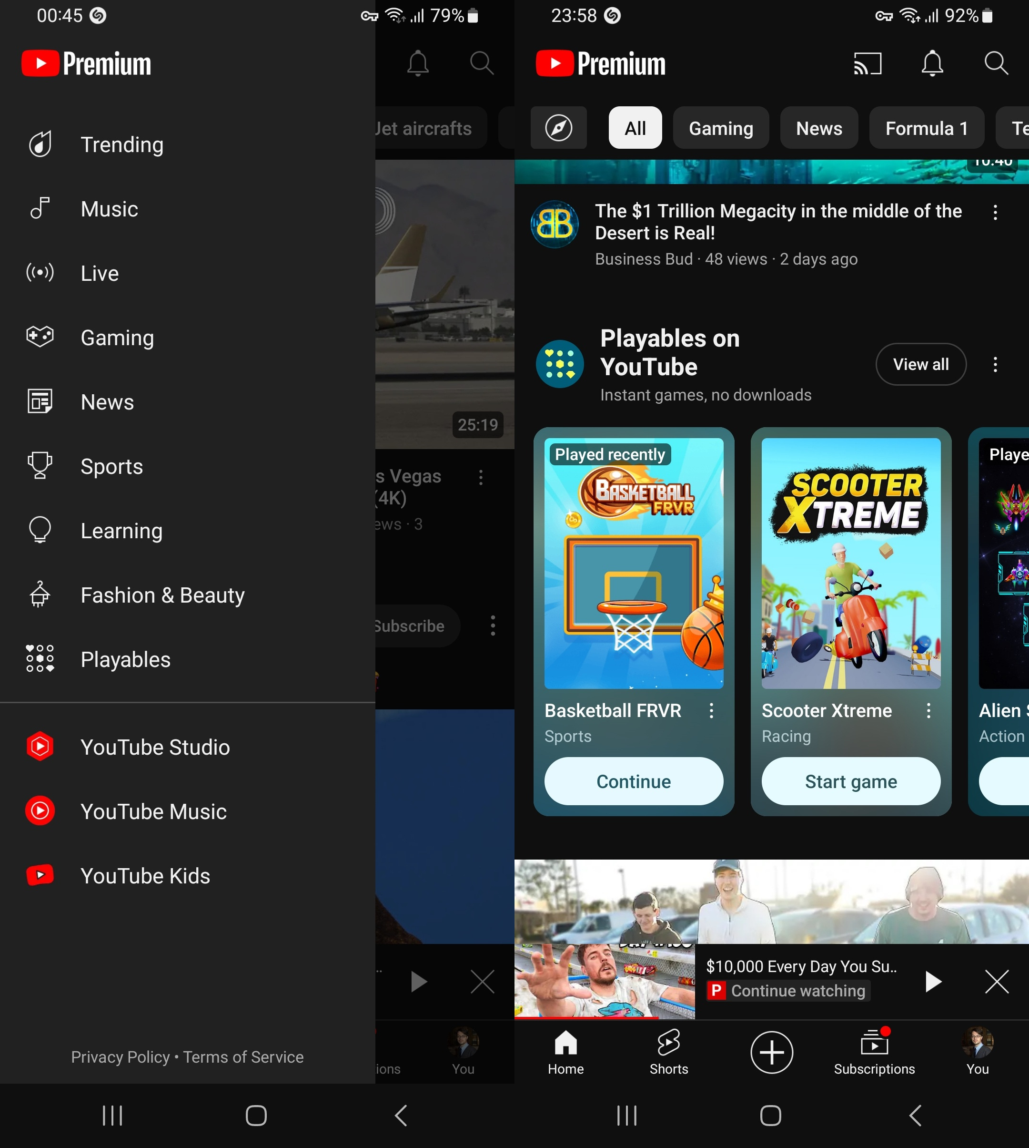
Task: Tap the search magnifier on right screen
Action: [996, 63]
